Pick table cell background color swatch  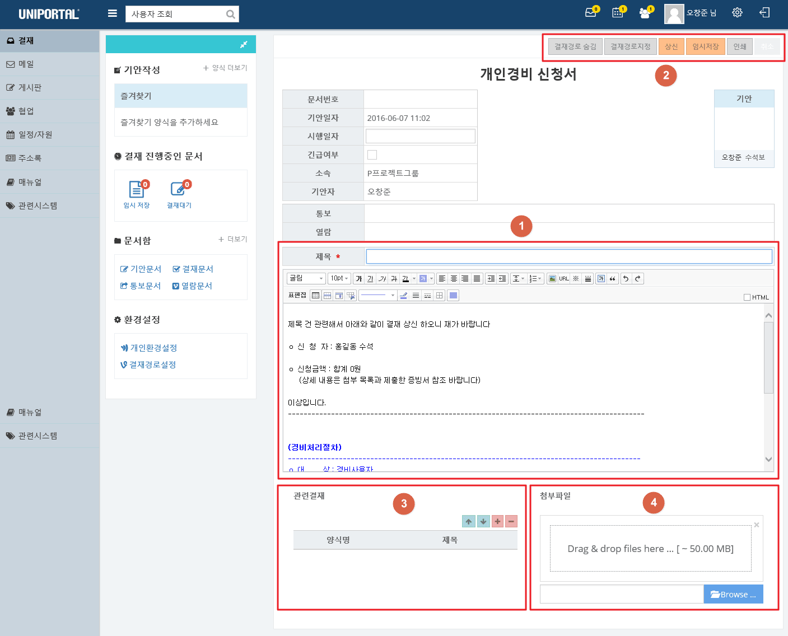tap(453, 295)
